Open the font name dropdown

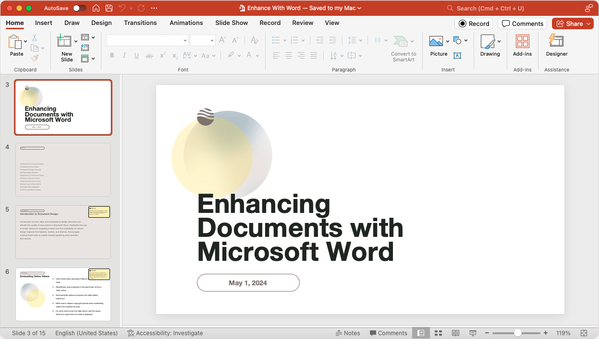tap(185, 41)
